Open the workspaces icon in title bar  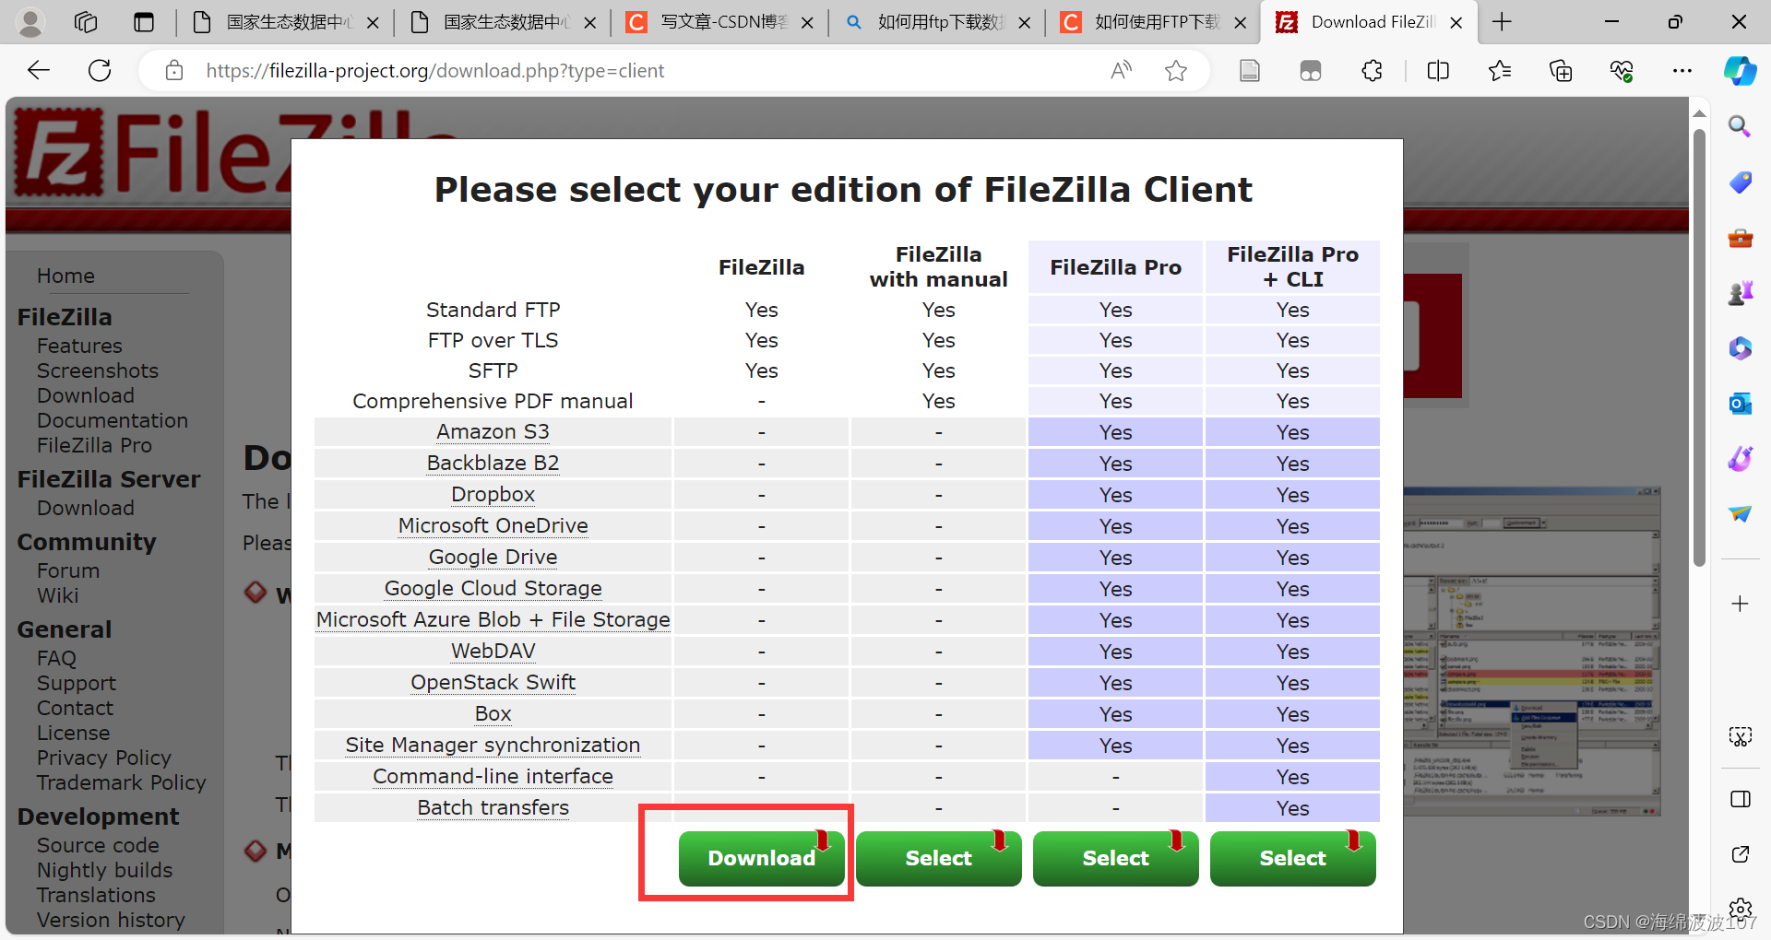coord(86,22)
